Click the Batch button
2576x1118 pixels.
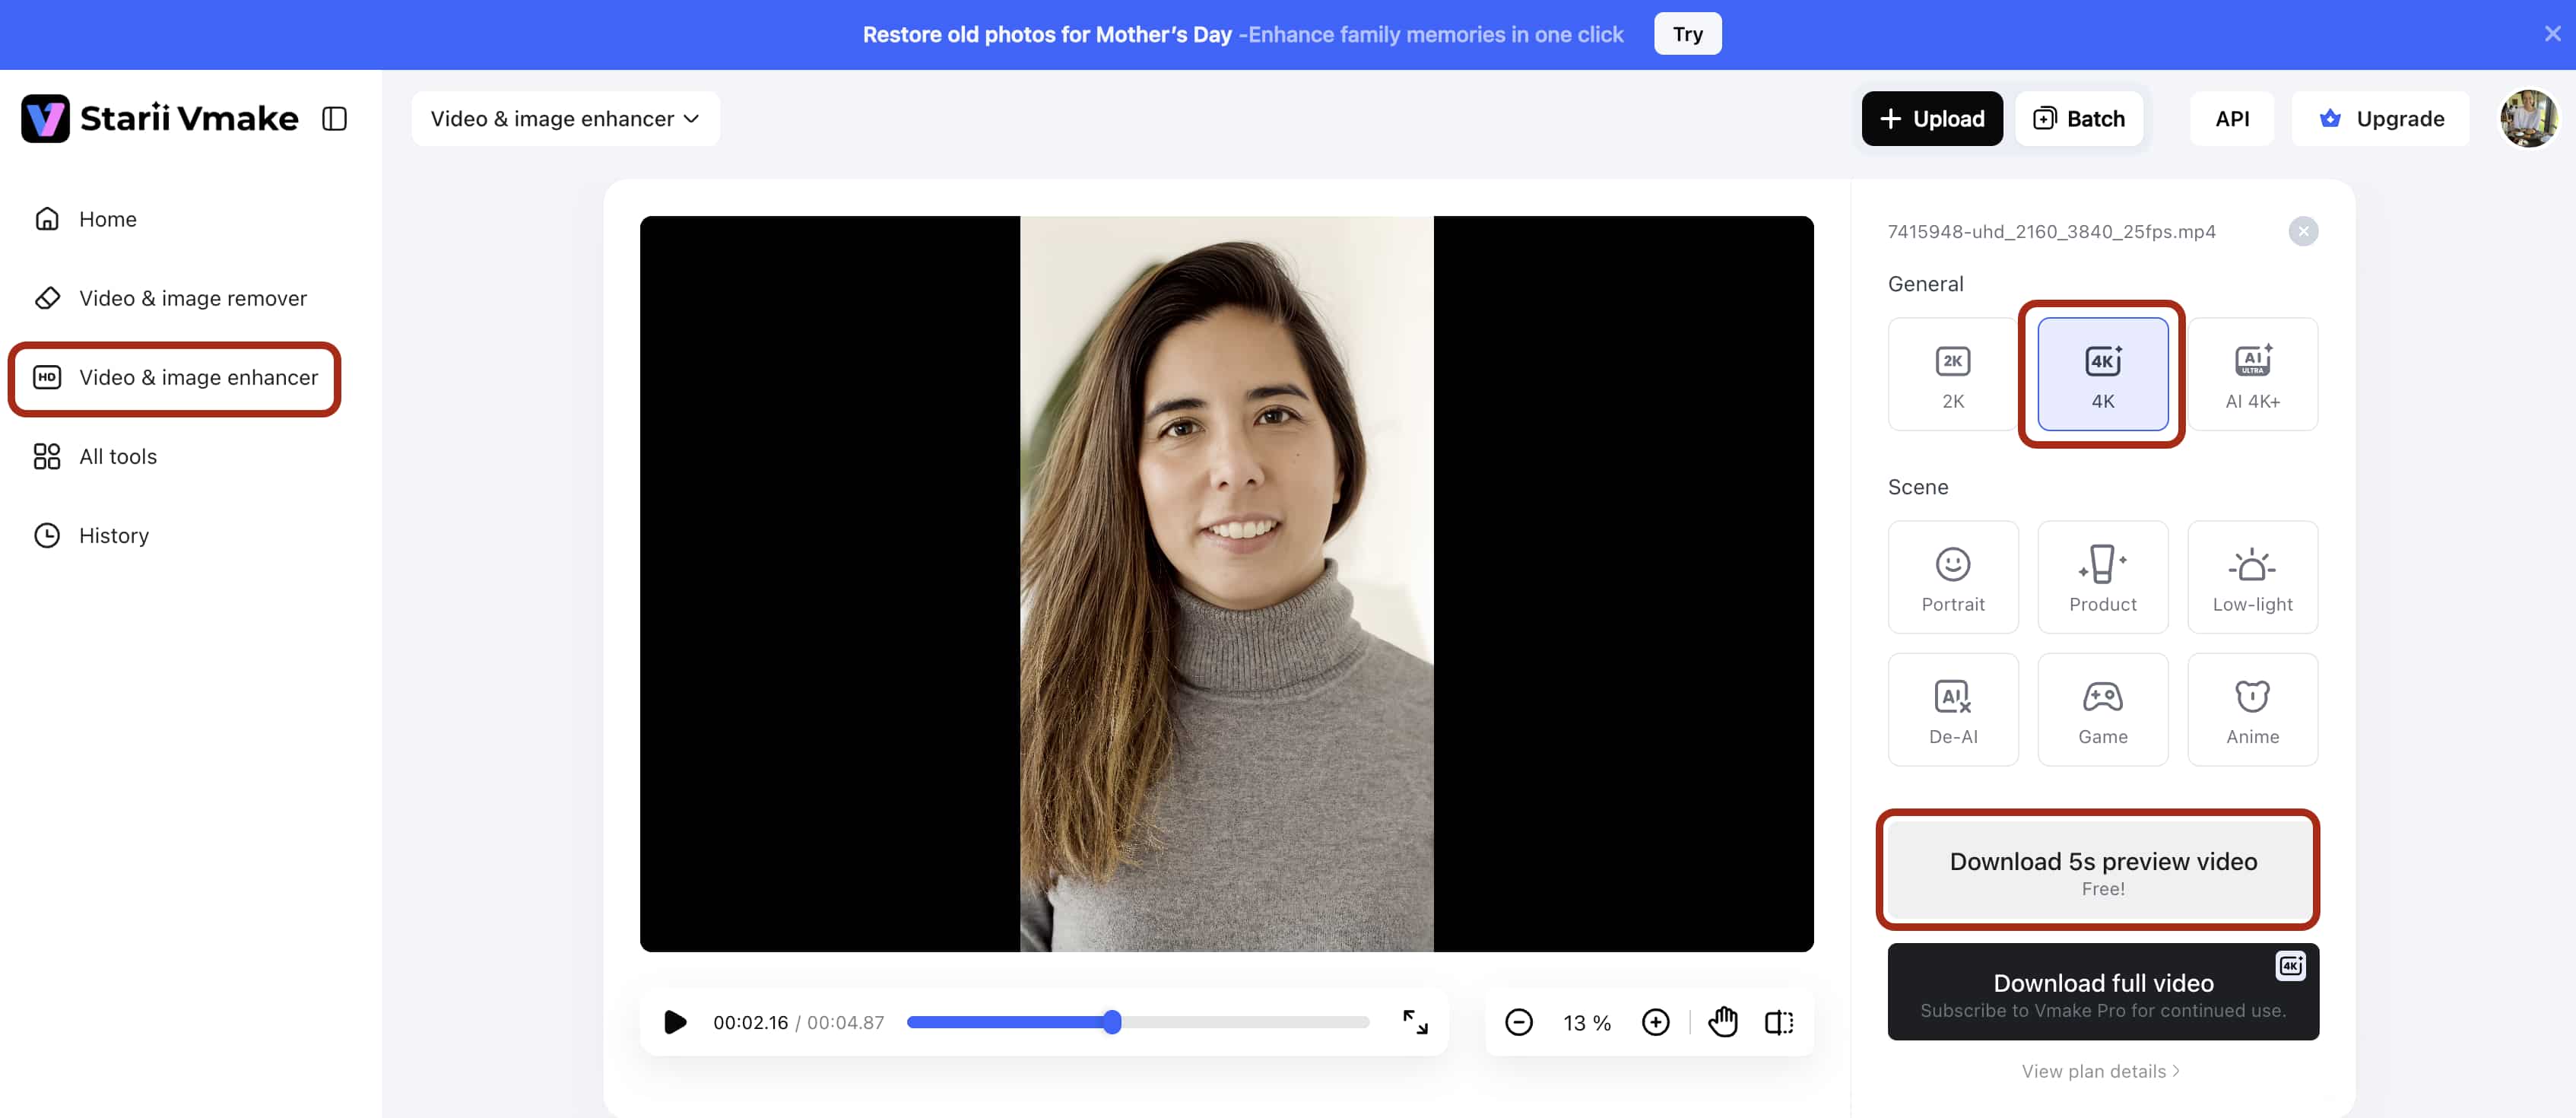(2079, 119)
